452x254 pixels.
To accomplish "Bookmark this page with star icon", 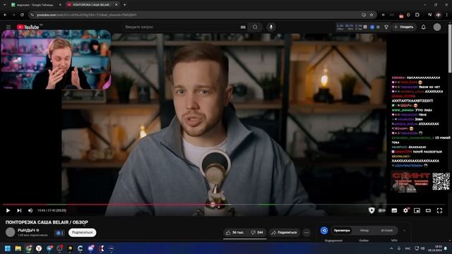I will (371, 15).
